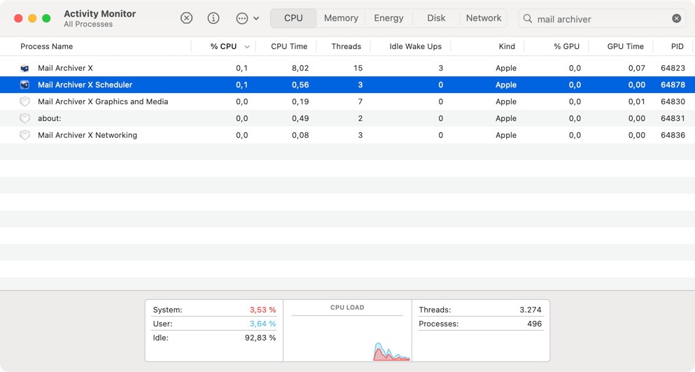Expand the more-actions dropdown chevron
This screenshot has height=372, width=695.
[x=256, y=19]
